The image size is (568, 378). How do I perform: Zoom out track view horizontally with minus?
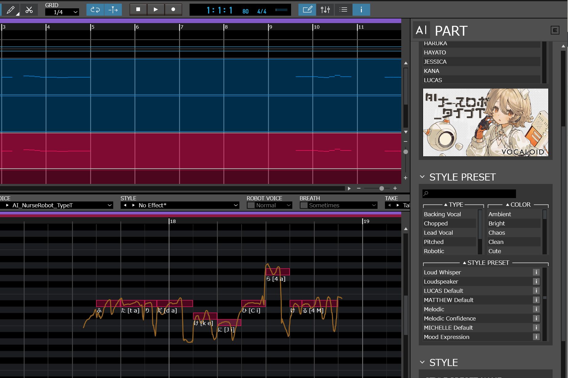pyautogui.click(x=359, y=188)
